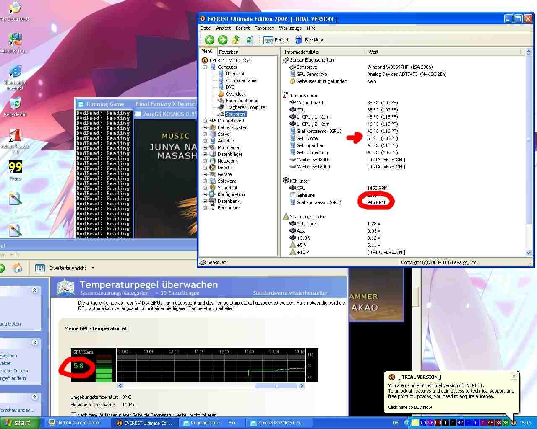Click the Informationsliste column header

click(323, 52)
